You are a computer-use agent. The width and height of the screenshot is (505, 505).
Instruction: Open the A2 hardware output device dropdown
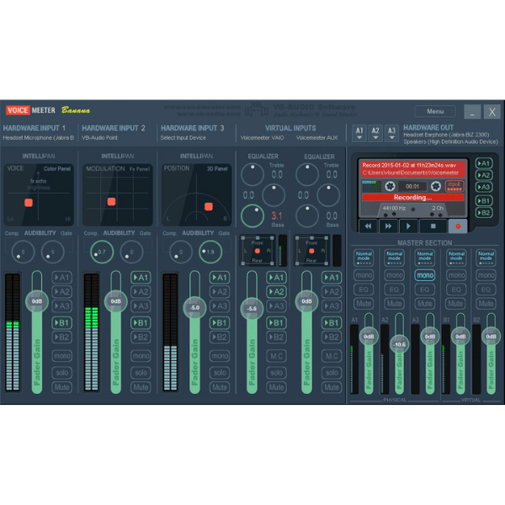tap(375, 133)
